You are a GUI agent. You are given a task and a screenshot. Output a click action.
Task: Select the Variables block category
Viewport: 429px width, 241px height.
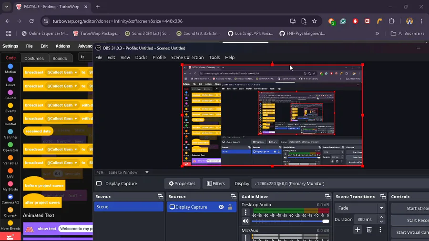pos(10,160)
